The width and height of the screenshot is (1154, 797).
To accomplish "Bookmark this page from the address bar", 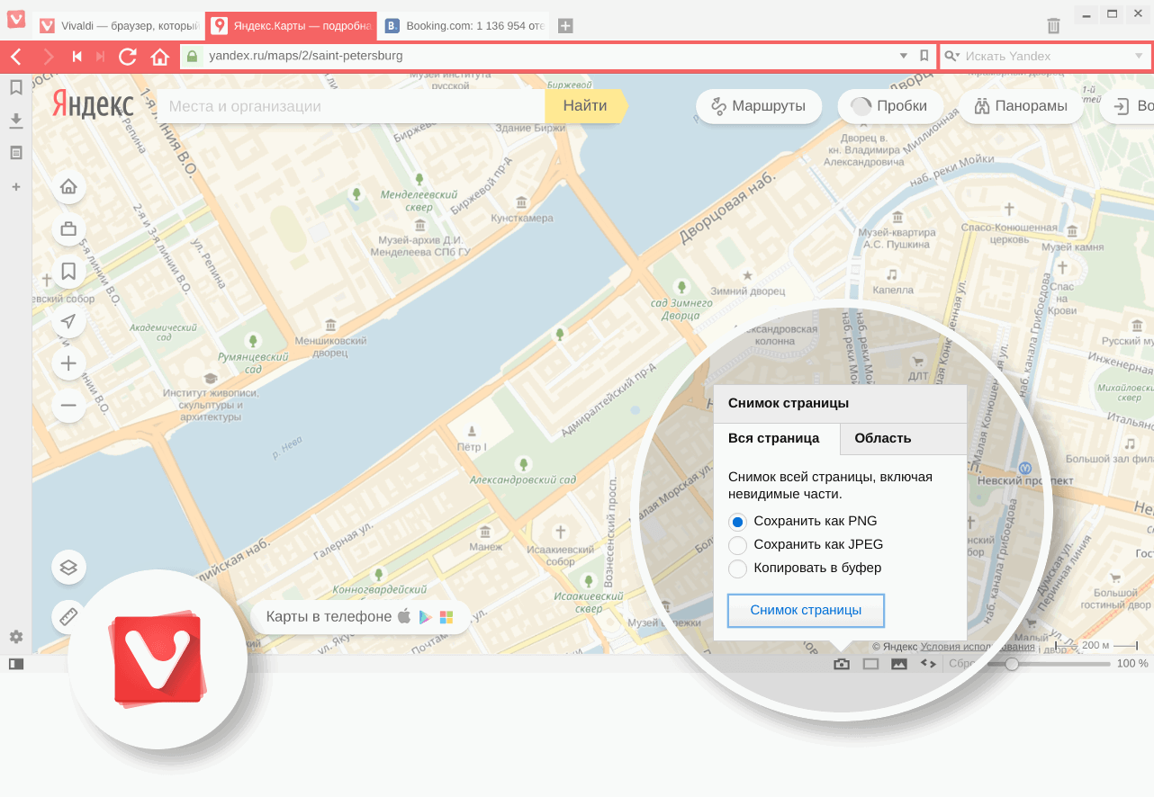I will click(924, 56).
